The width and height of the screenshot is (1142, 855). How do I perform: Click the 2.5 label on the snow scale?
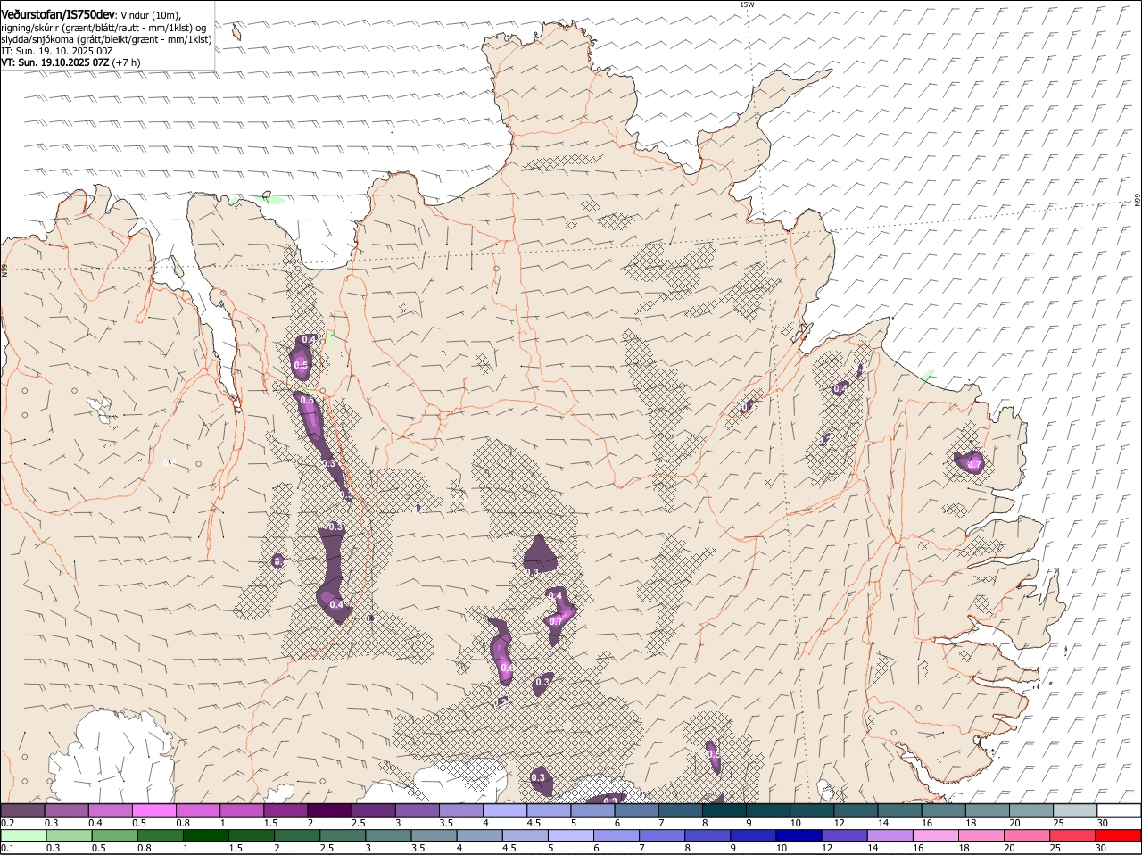[x=359, y=823]
